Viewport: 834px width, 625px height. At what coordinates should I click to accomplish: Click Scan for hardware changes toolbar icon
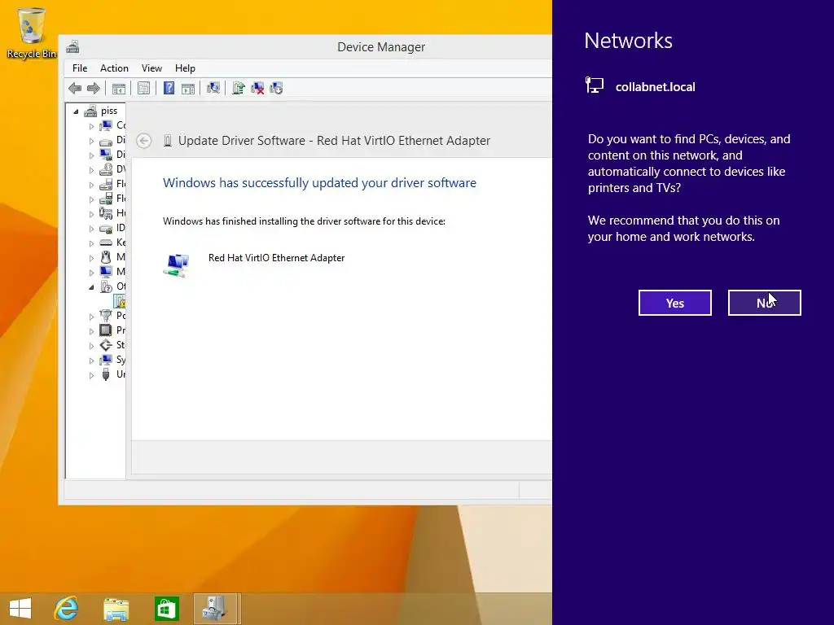pos(213,88)
